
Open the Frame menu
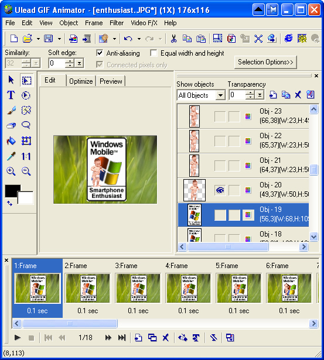pos(94,23)
